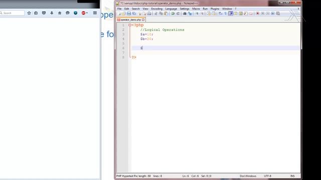
Task: Open the Run menu
Action: pyautogui.click(x=205, y=9)
